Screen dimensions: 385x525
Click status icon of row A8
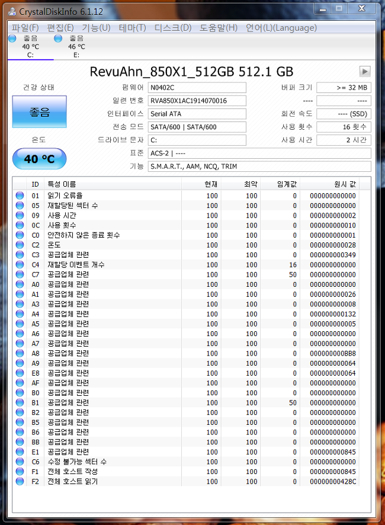pos(20,353)
